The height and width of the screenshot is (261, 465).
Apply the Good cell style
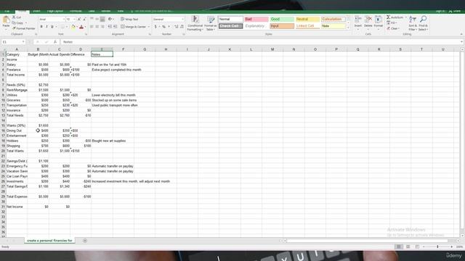(x=282, y=20)
